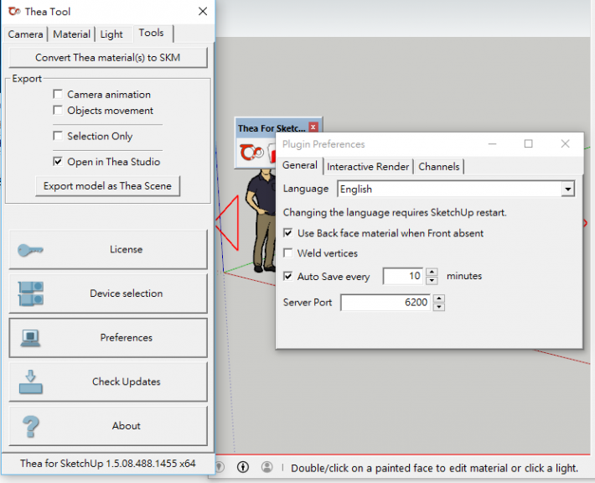Open the License button

(108, 249)
